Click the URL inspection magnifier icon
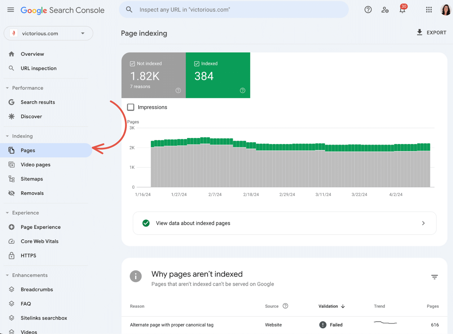The width and height of the screenshot is (453, 334). pos(11,68)
